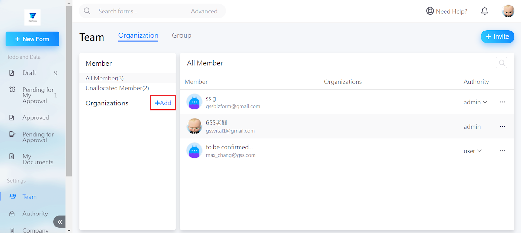Switch to the Group tab
Viewport: 521px width, 233px height.
point(182,35)
